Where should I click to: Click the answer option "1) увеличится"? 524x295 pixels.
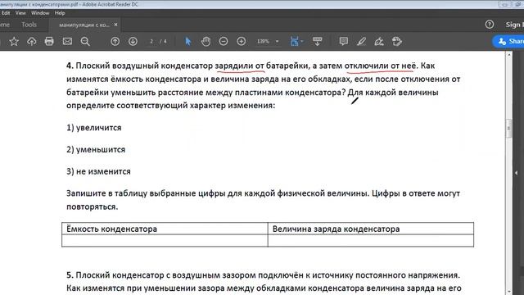tap(94, 128)
